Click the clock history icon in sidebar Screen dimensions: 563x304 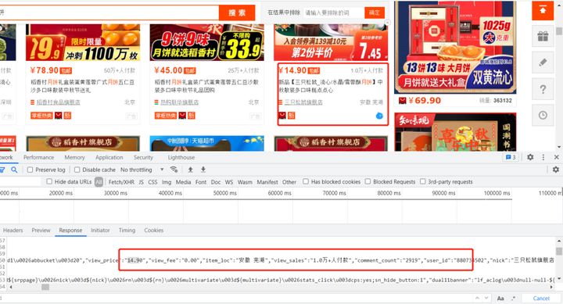(543, 115)
